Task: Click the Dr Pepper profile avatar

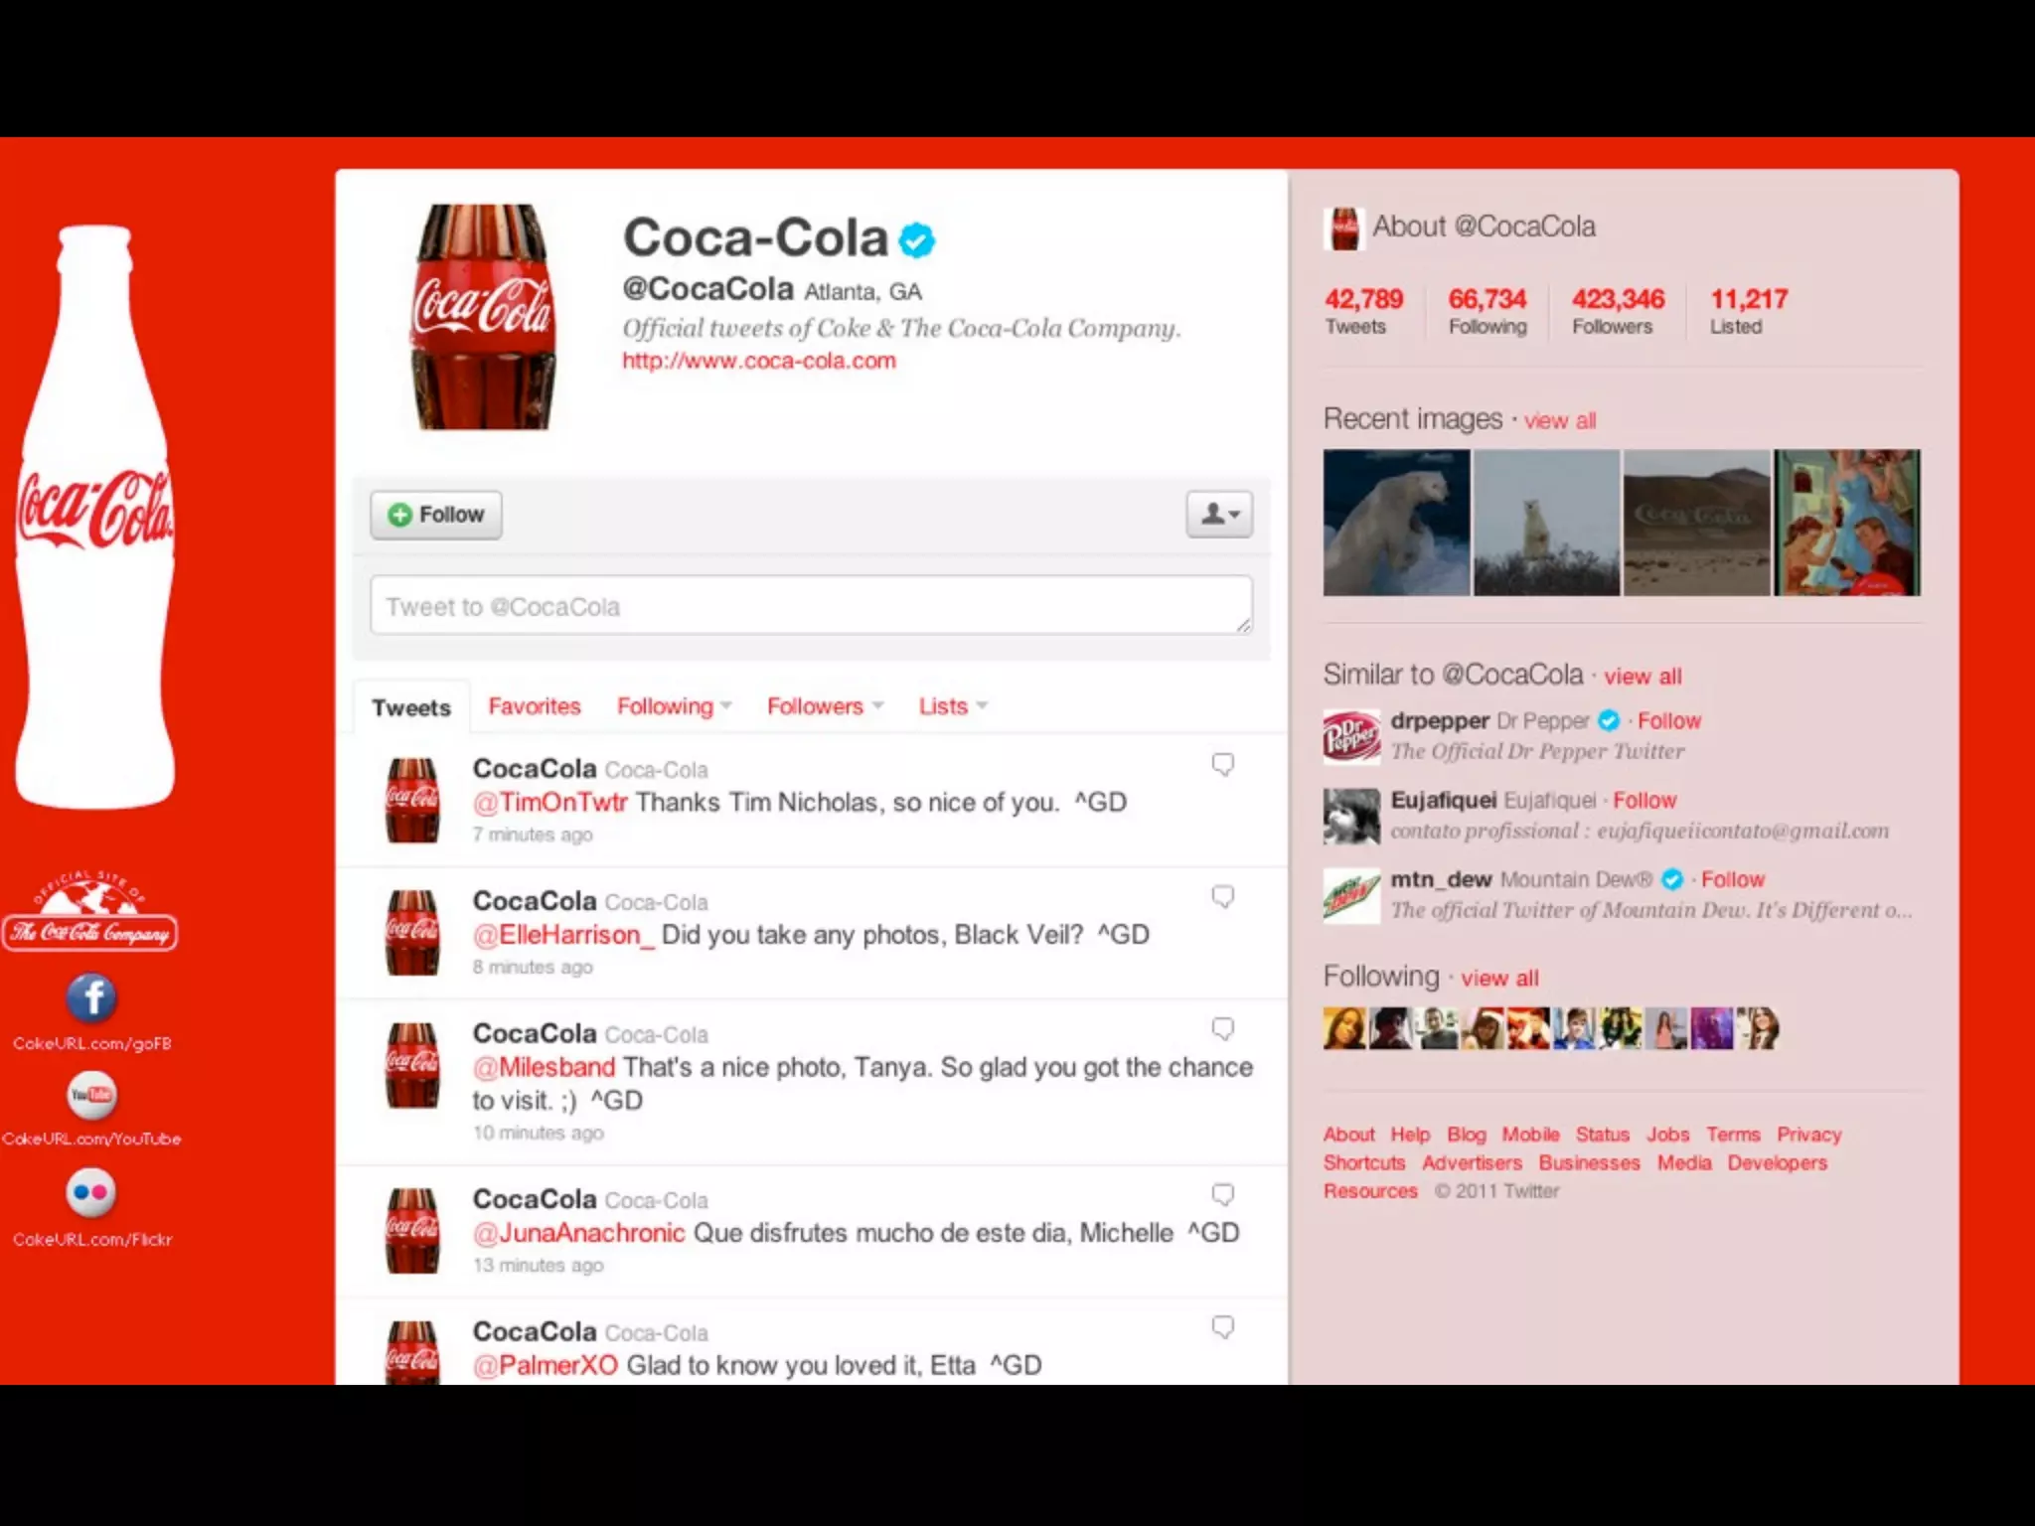Action: (1351, 736)
